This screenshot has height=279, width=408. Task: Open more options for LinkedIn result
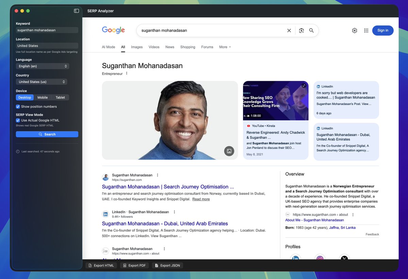click(174, 212)
